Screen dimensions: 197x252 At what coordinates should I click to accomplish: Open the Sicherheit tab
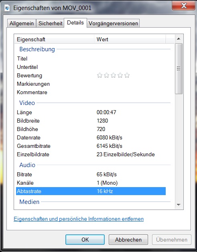(51, 23)
